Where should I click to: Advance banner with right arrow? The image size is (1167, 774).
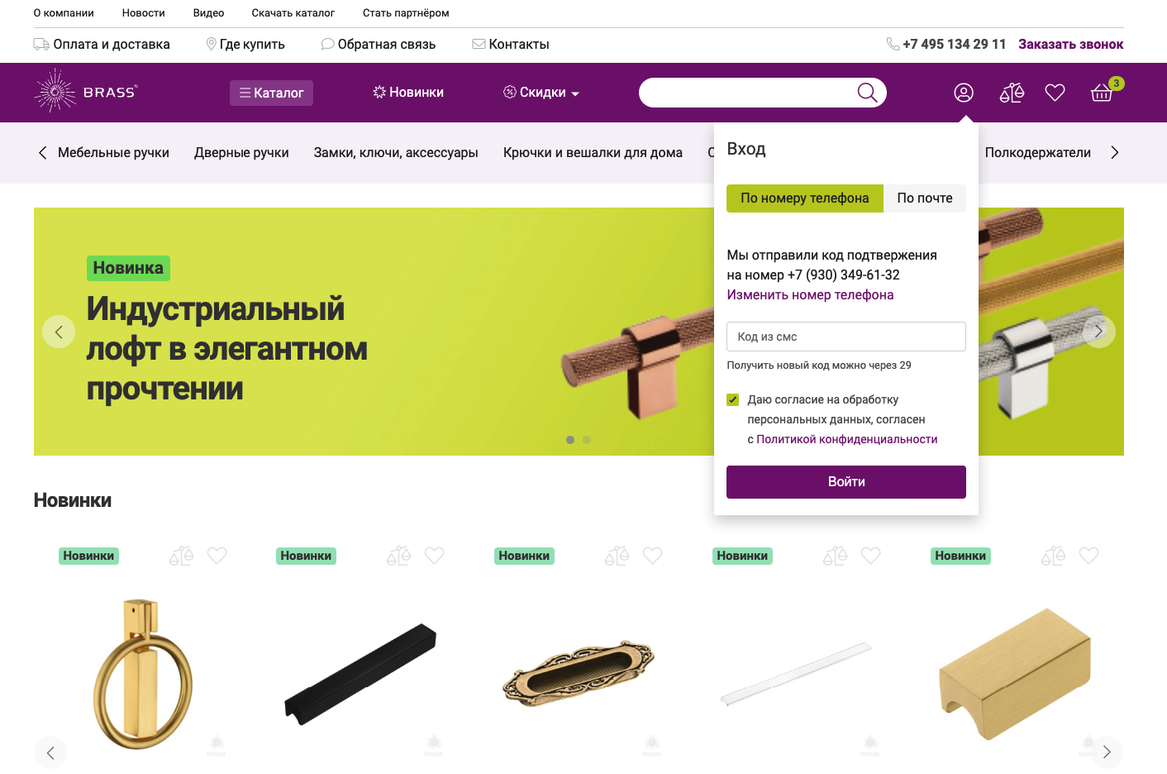click(x=1099, y=332)
